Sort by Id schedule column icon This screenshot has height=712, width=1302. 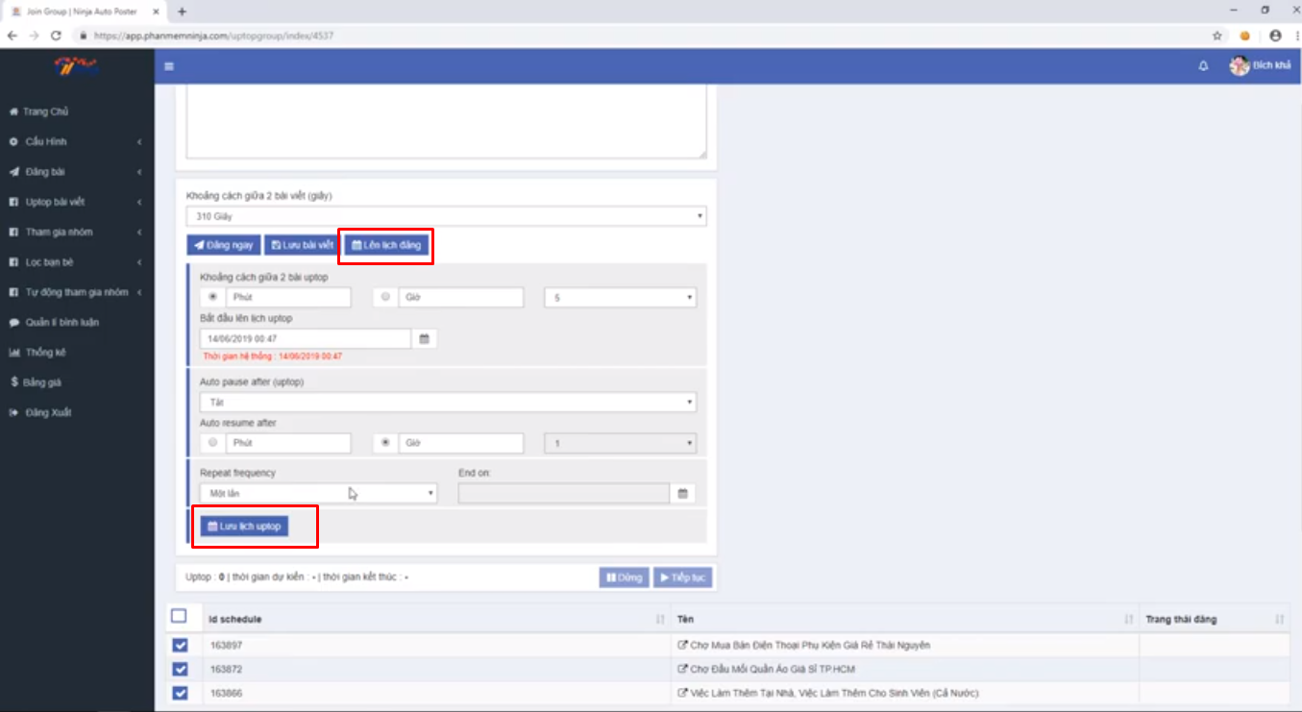coord(660,620)
